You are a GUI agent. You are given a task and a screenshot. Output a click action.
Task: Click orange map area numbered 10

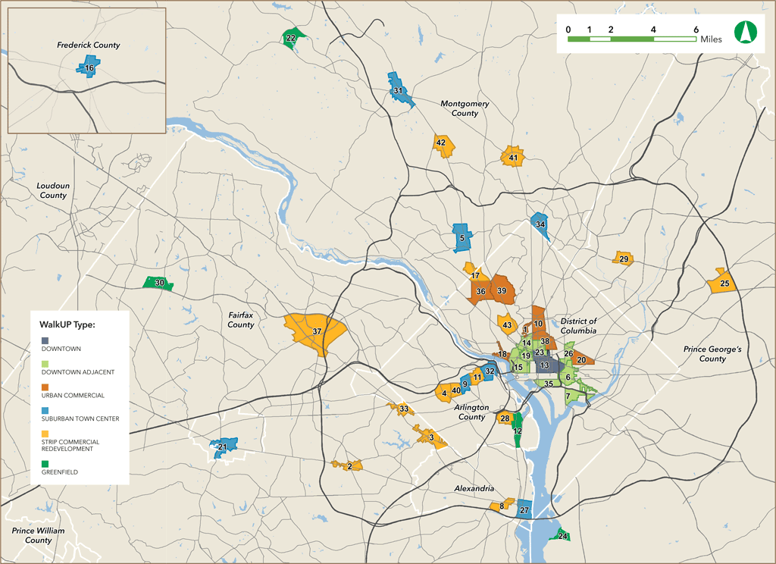(x=539, y=322)
